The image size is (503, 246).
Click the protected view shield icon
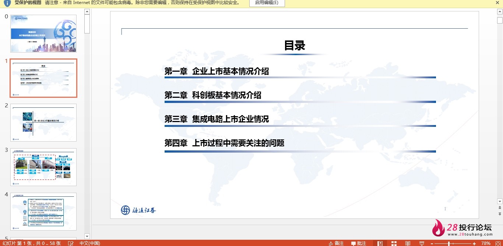[x=7, y=3]
